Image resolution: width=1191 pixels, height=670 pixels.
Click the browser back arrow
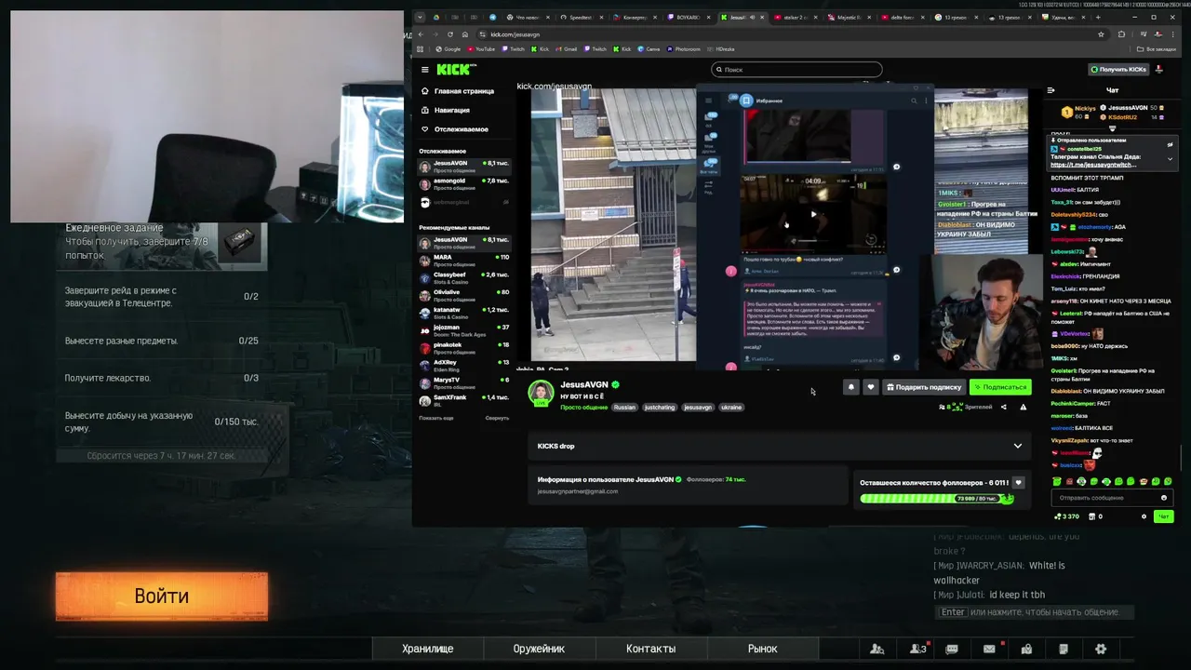point(421,34)
